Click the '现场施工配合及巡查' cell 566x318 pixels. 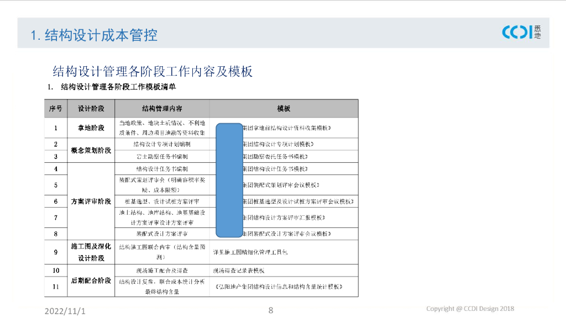tap(162, 271)
